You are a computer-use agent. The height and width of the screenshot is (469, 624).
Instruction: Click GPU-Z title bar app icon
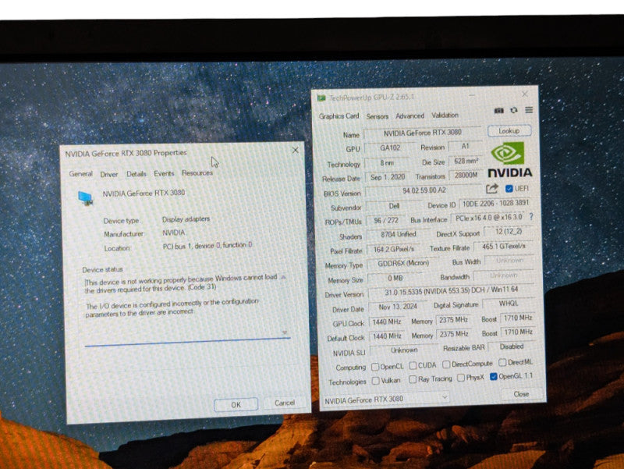click(321, 98)
